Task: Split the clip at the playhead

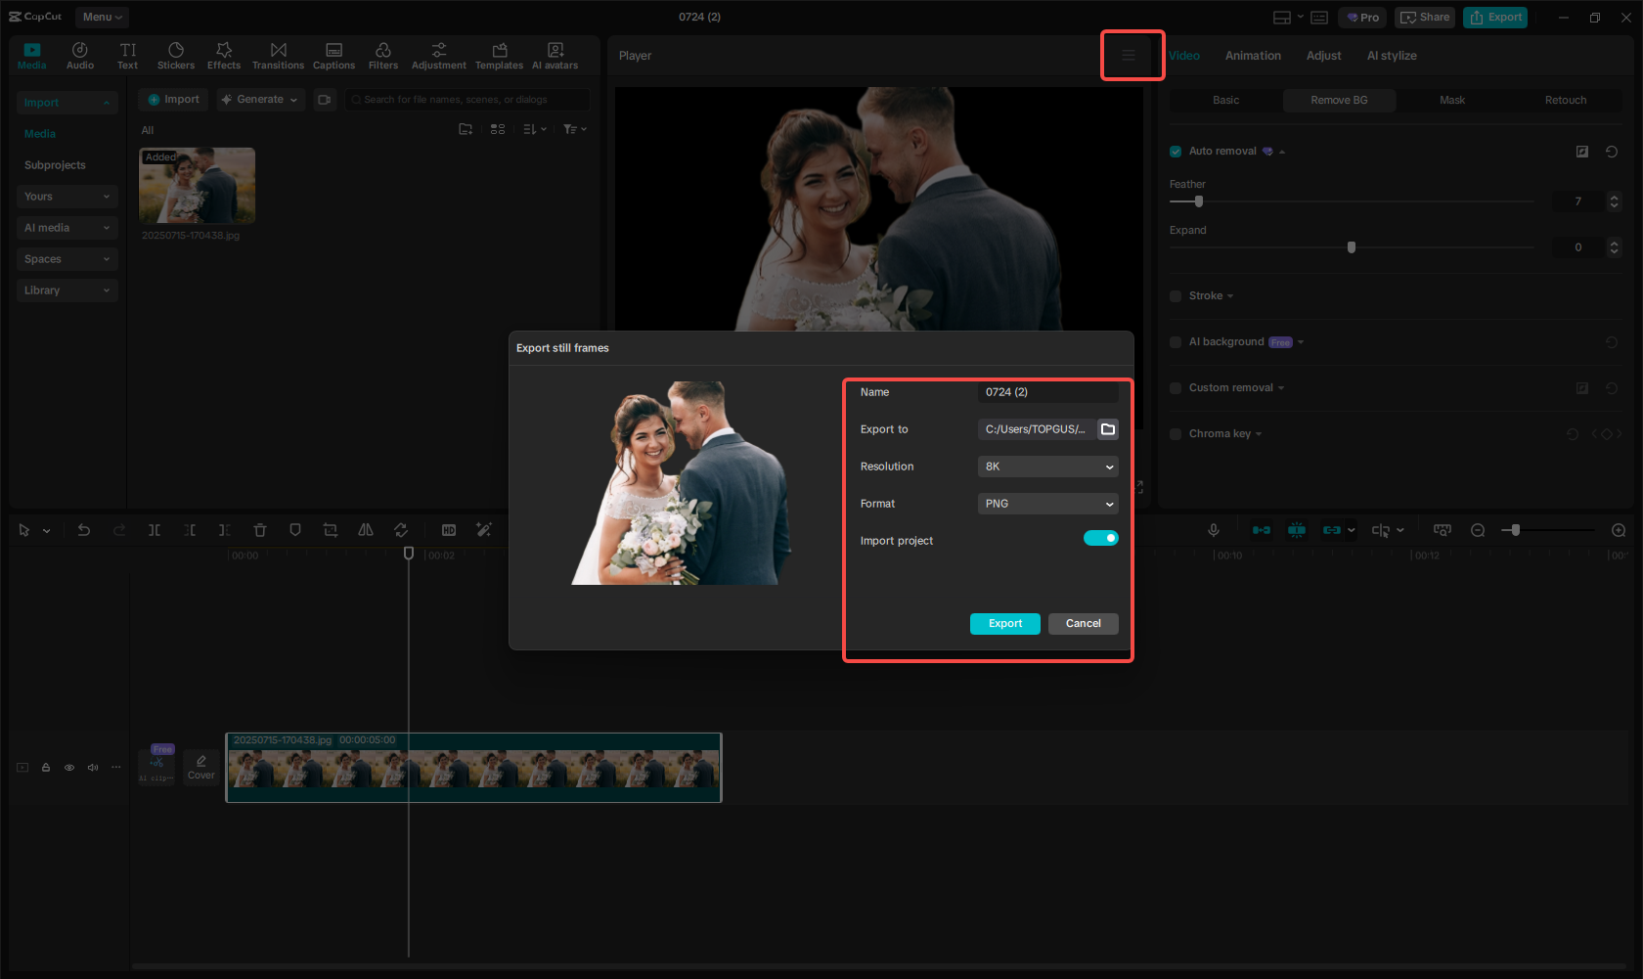Action: click(155, 530)
